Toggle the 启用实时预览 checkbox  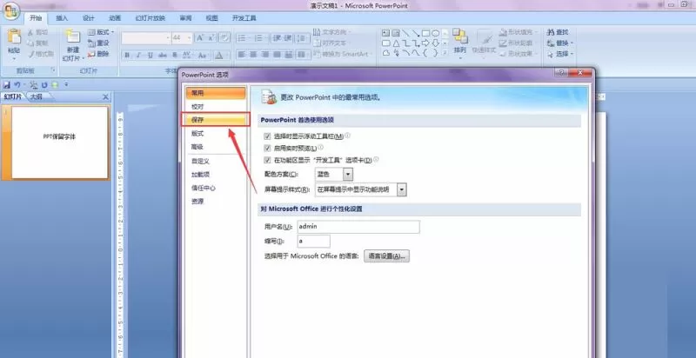click(267, 148)
